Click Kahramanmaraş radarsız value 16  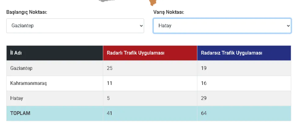point(204,83)
